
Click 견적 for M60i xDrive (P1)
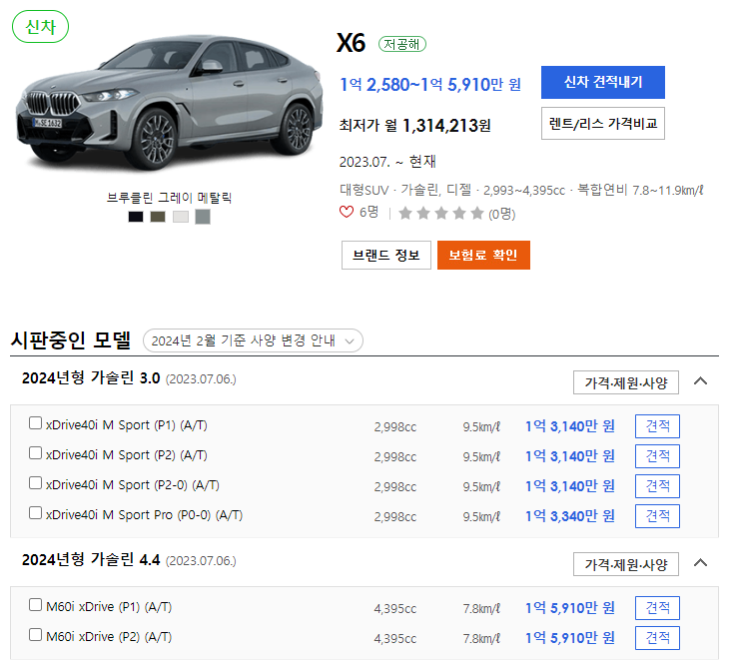657,608
